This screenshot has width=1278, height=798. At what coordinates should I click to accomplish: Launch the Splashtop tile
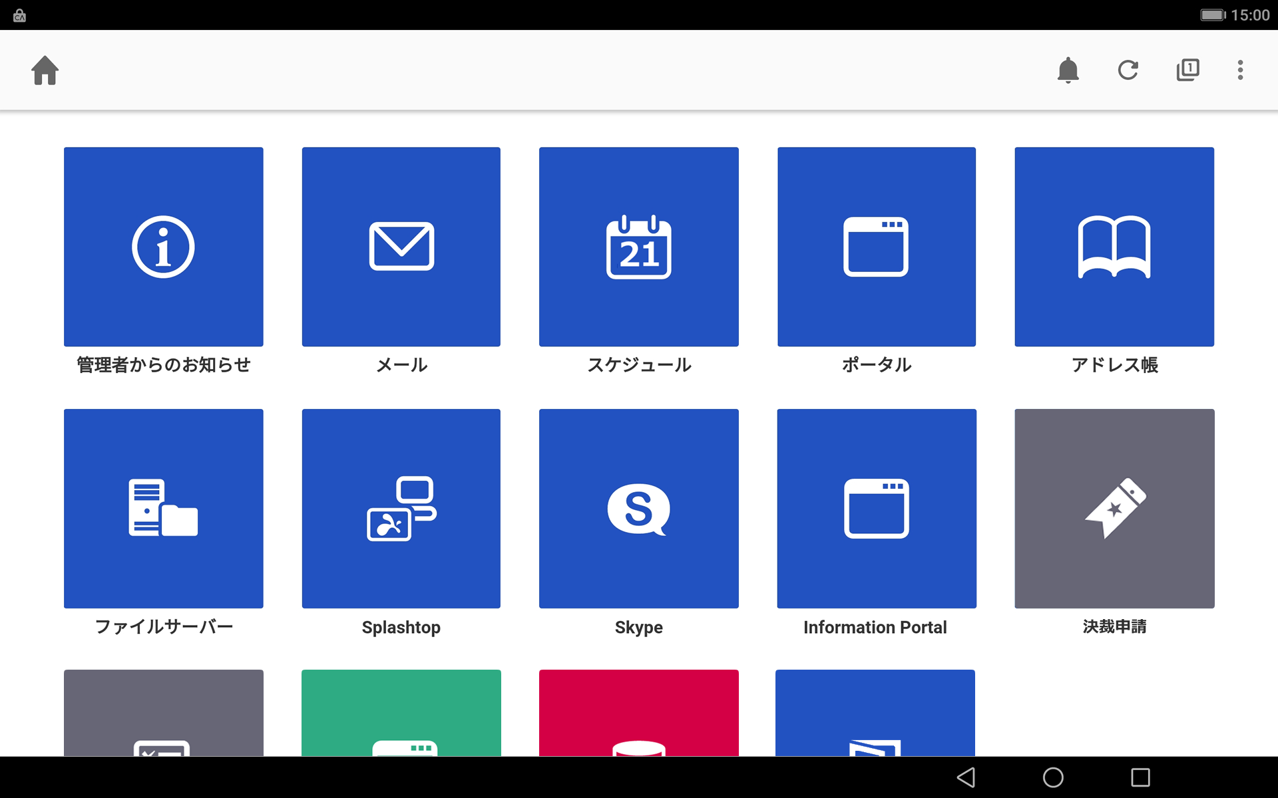(x=401, y=509)
